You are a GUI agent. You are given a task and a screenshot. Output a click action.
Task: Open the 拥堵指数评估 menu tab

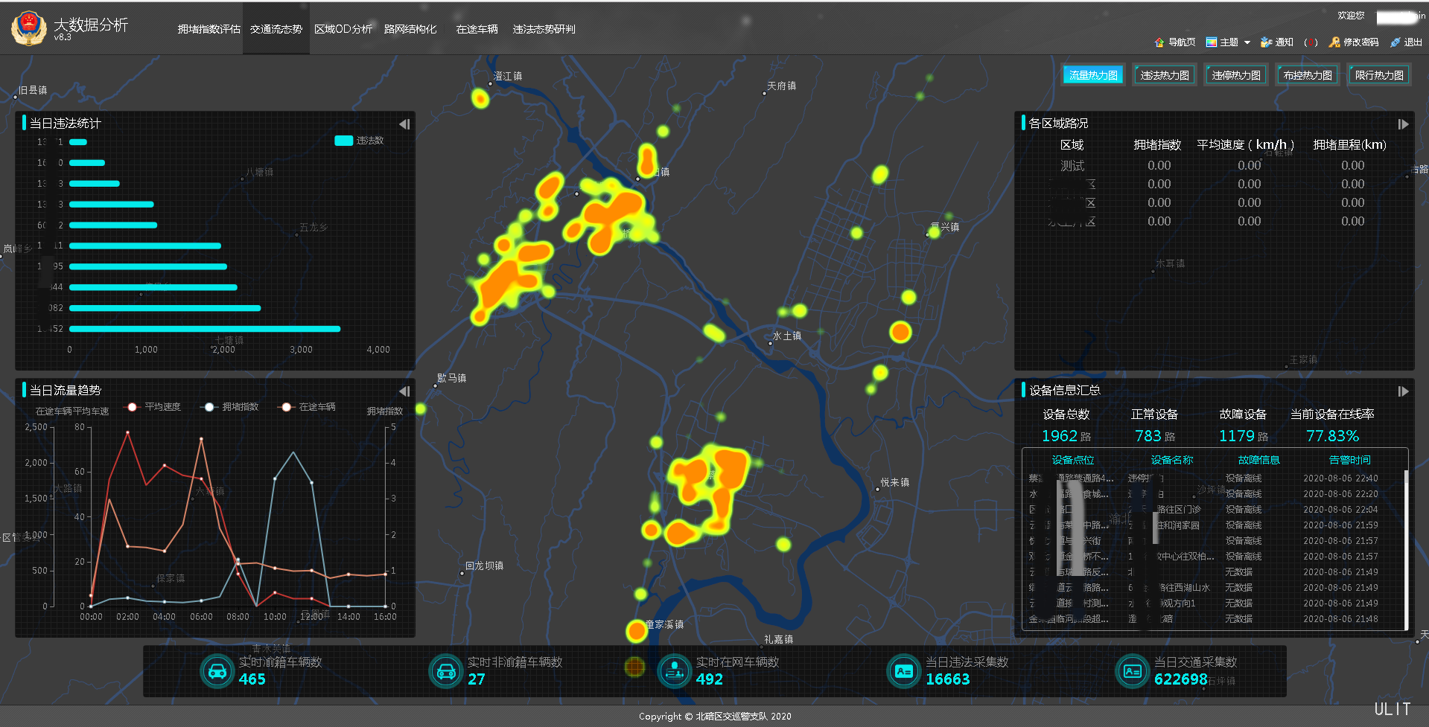(x=209, y=29)
